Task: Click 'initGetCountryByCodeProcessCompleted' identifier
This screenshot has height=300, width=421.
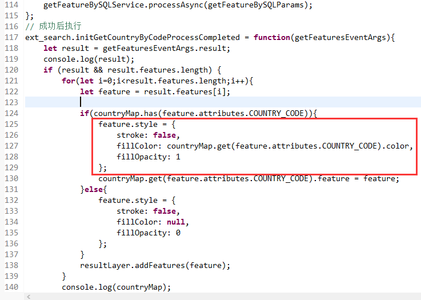Action: (x=158, y=37)
